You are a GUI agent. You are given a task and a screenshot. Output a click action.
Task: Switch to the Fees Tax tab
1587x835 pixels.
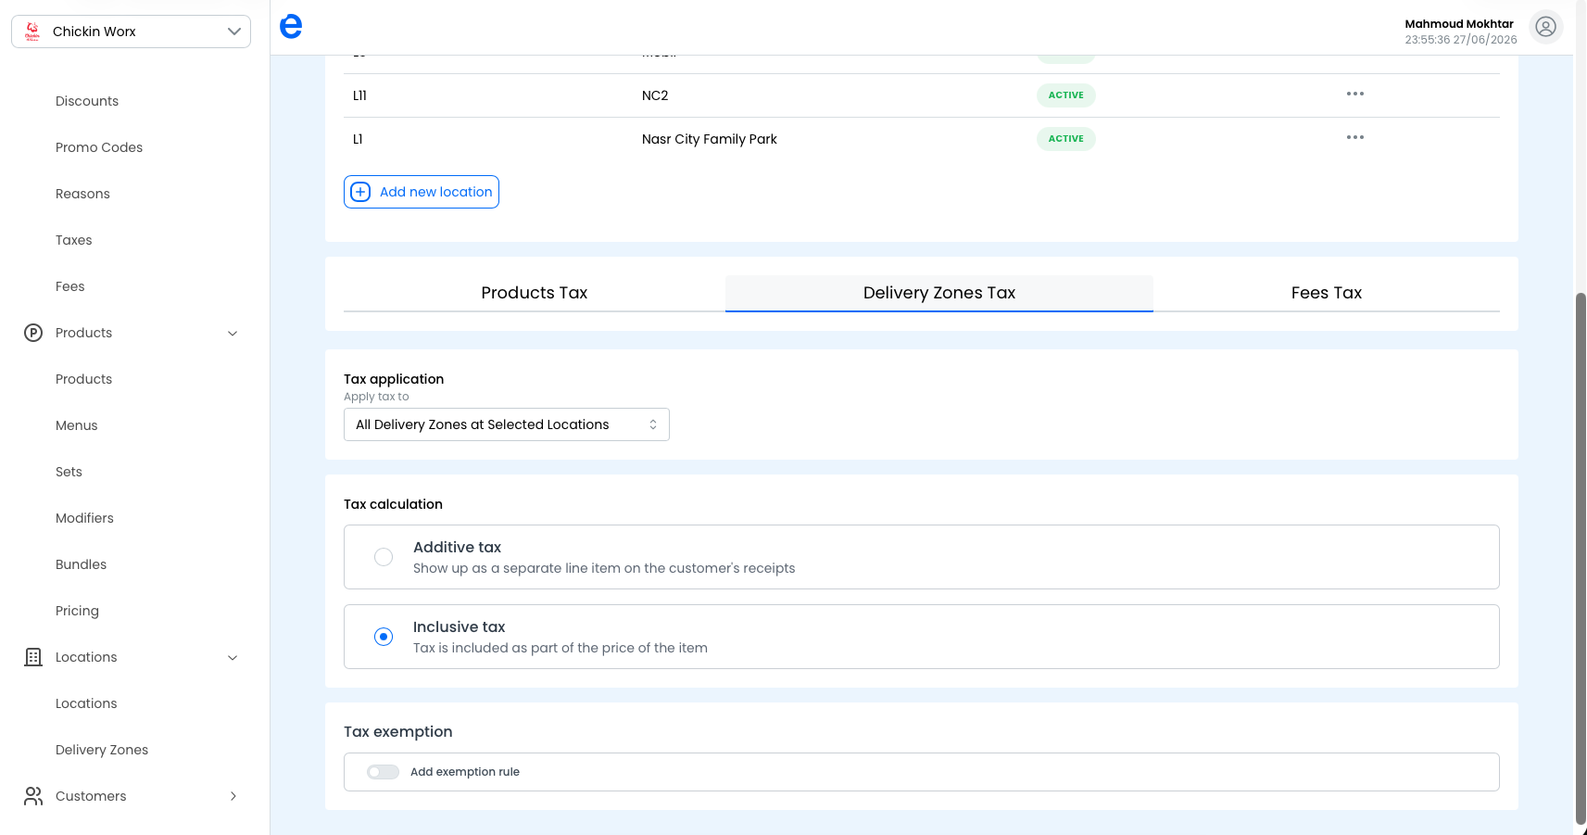[1326, 293]
